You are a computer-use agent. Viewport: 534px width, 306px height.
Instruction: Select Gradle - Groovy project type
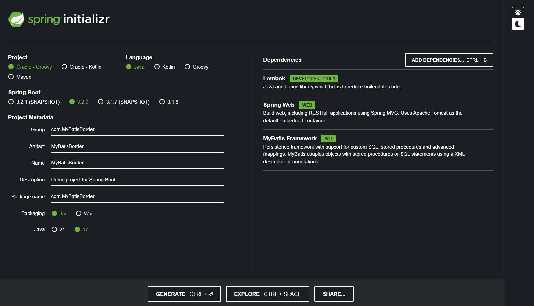[x=30, y=67]
